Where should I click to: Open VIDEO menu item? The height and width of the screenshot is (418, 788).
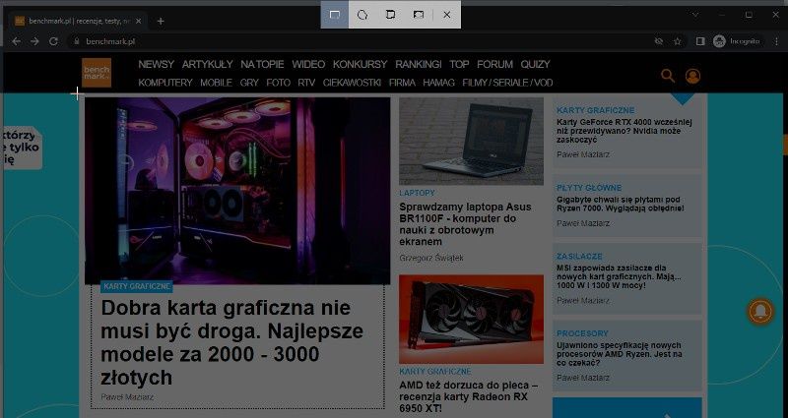click(x=308, y=64)
